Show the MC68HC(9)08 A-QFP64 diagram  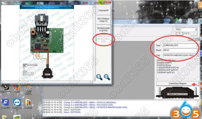[103, 29]
